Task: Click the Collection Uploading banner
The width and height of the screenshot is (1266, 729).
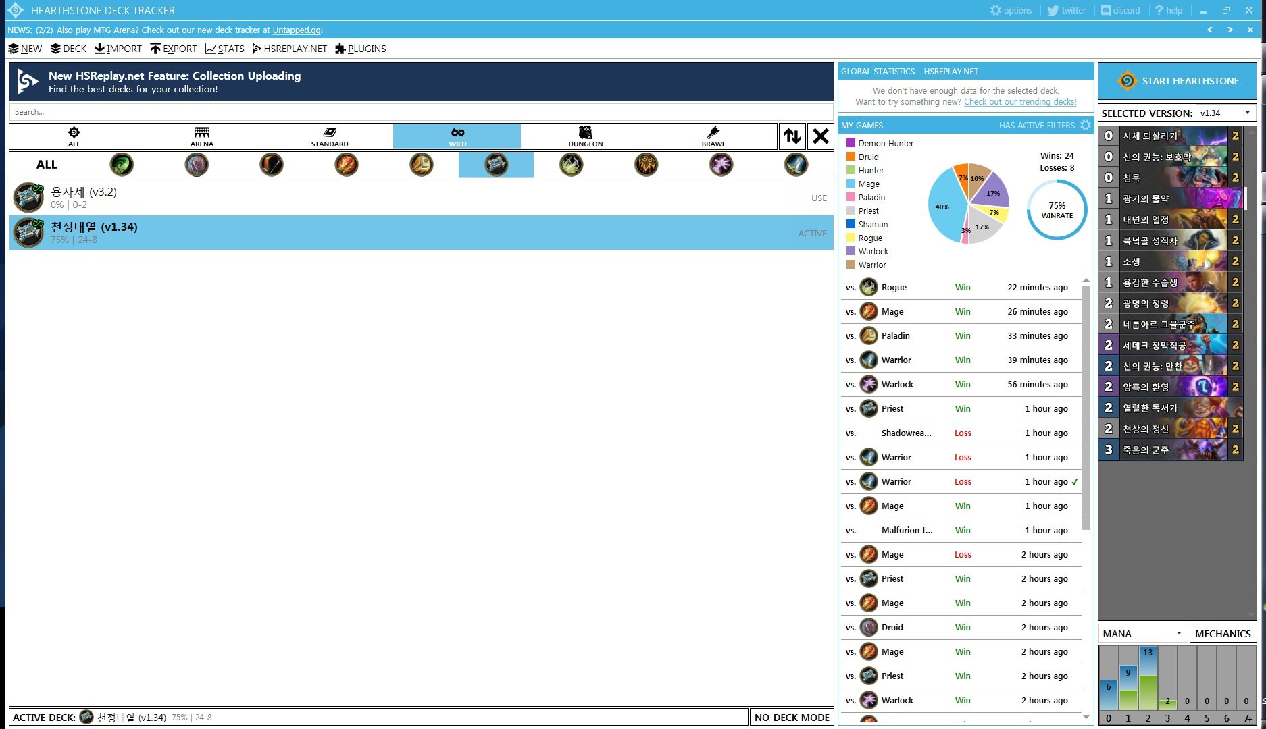Action: click(x=422, y=82)
